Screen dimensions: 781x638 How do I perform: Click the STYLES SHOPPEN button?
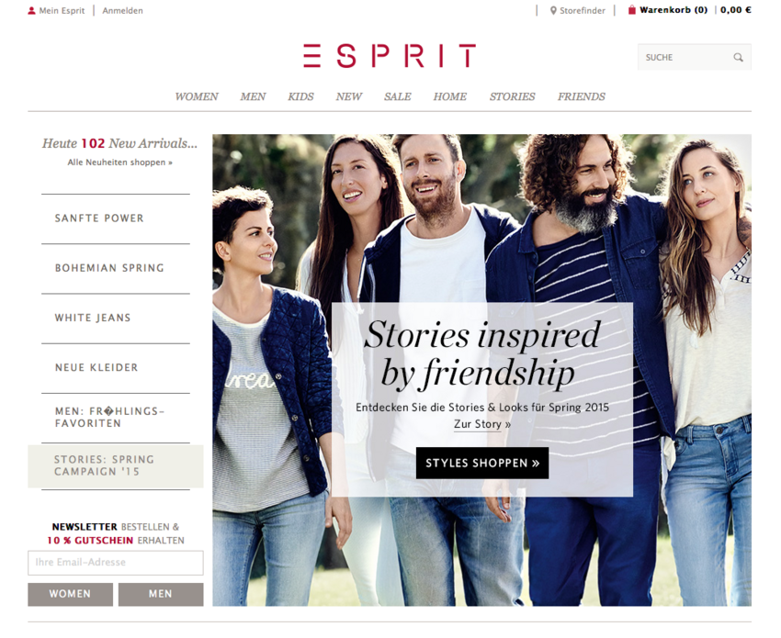click(x=482, y=463)
